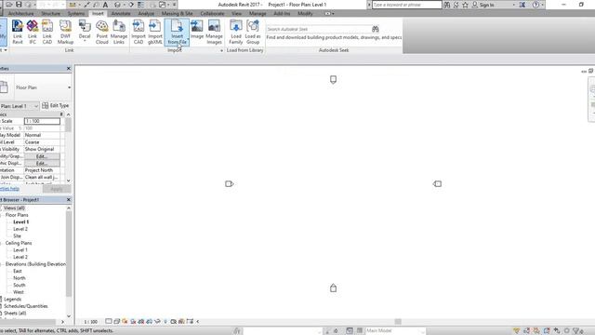Open the Properties help link
The width and height of the screenshot is (595, 335).
9,189
